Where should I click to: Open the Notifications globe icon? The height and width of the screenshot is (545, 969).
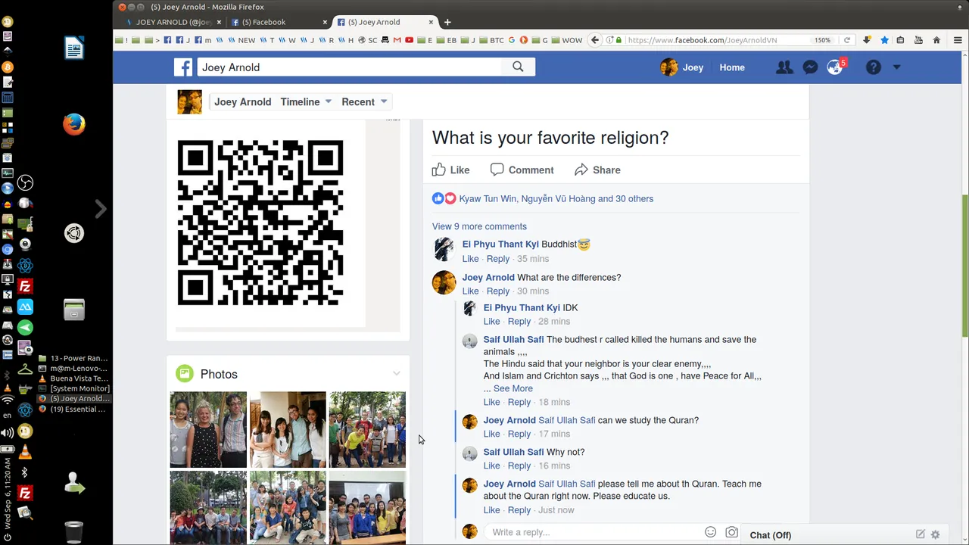(x=834, y=67)
